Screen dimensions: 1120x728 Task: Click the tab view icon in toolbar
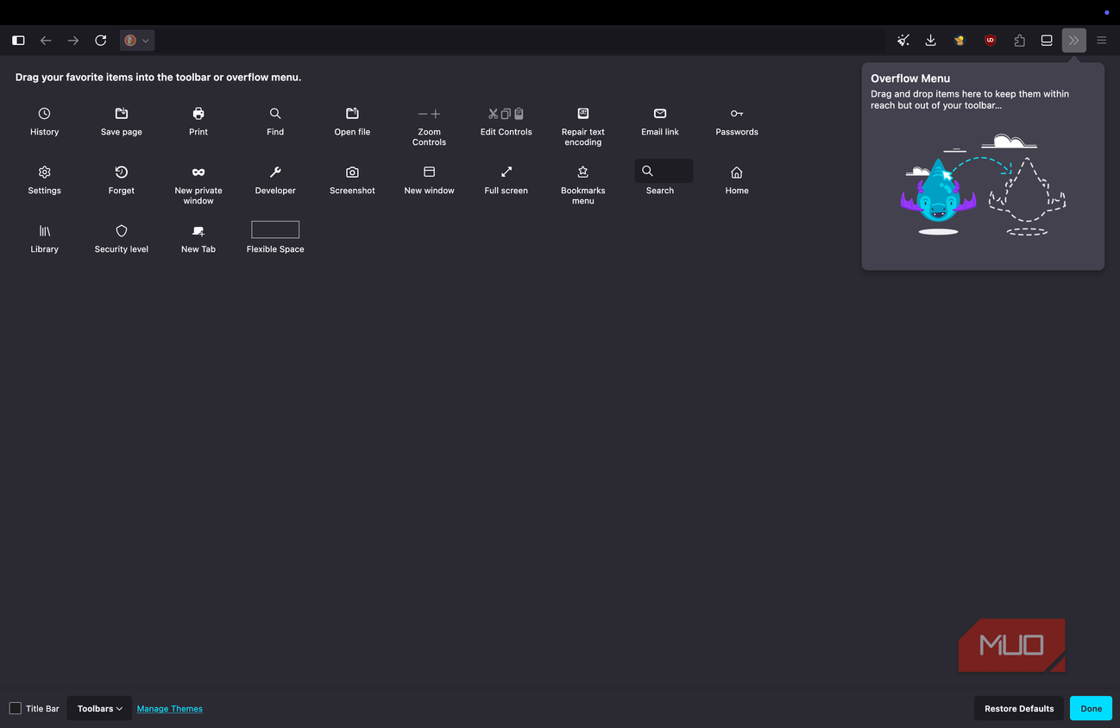point(1047,41)
